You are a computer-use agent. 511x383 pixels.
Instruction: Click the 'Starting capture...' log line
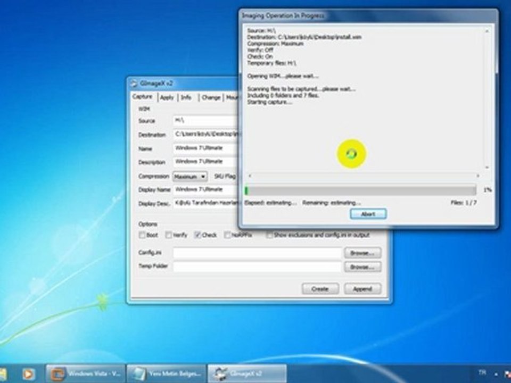269,102
